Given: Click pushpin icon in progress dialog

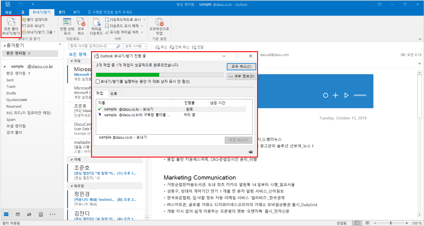Looking at the screenshot, I should pos(250,152).
